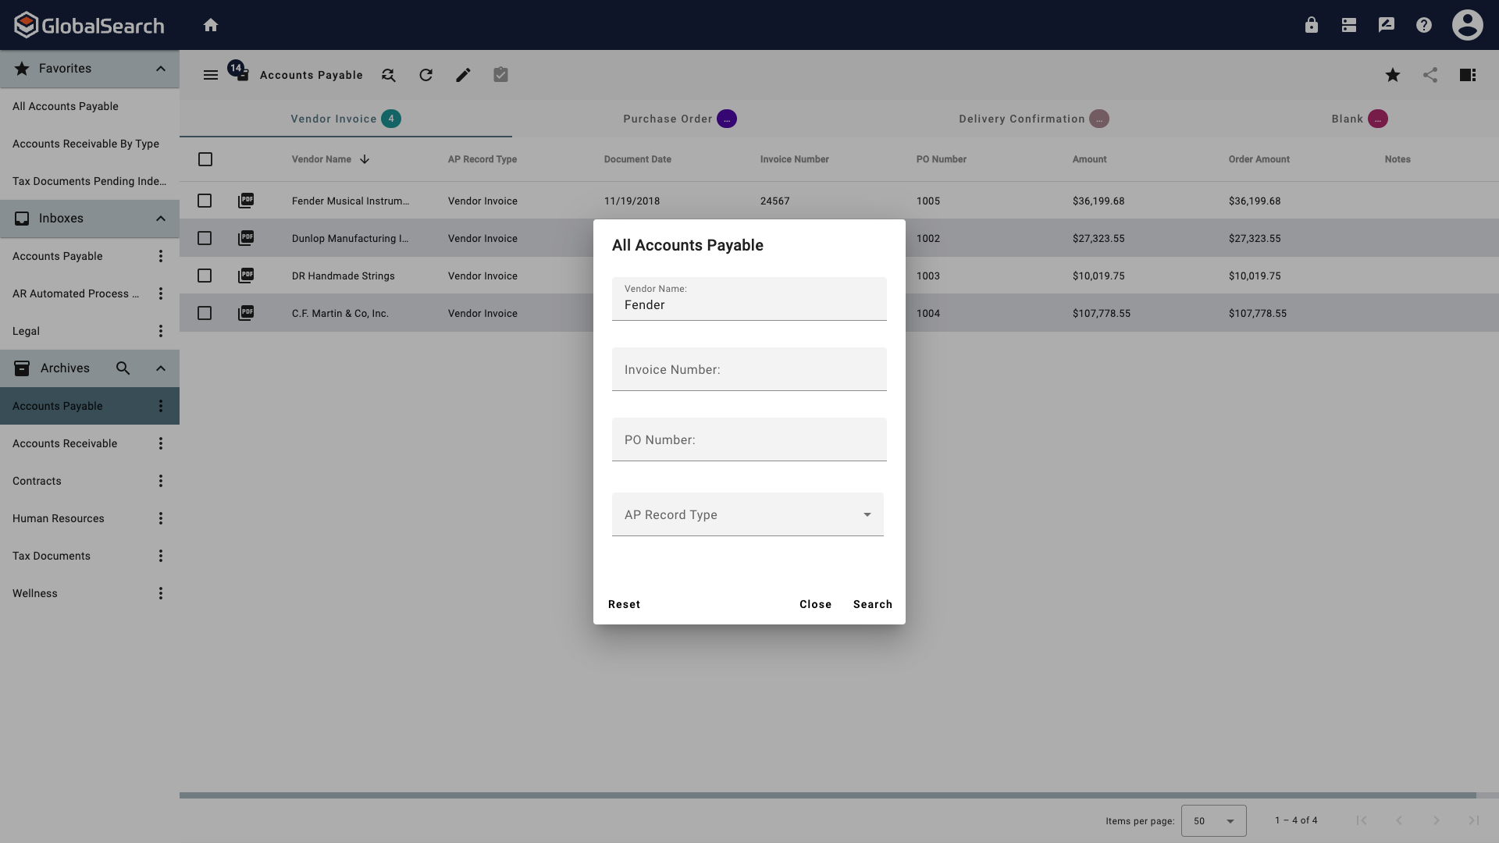Click the Reset button in dialog
This screenshot has width=1499, height=843.
click(624, 604)
